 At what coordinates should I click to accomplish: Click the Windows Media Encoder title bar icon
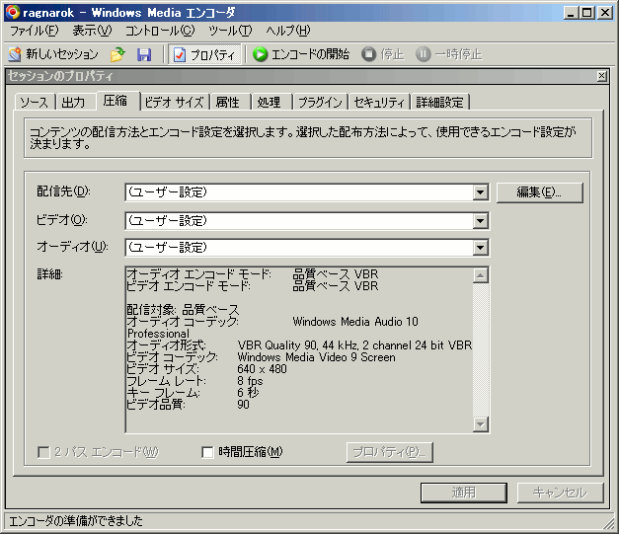coord(13,12)
